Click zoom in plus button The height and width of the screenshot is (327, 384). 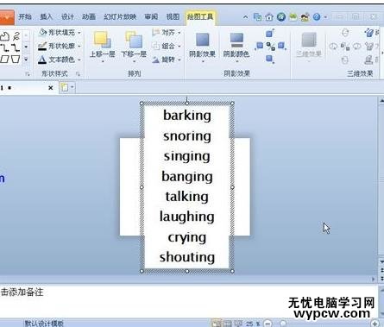tap(375, 324)
